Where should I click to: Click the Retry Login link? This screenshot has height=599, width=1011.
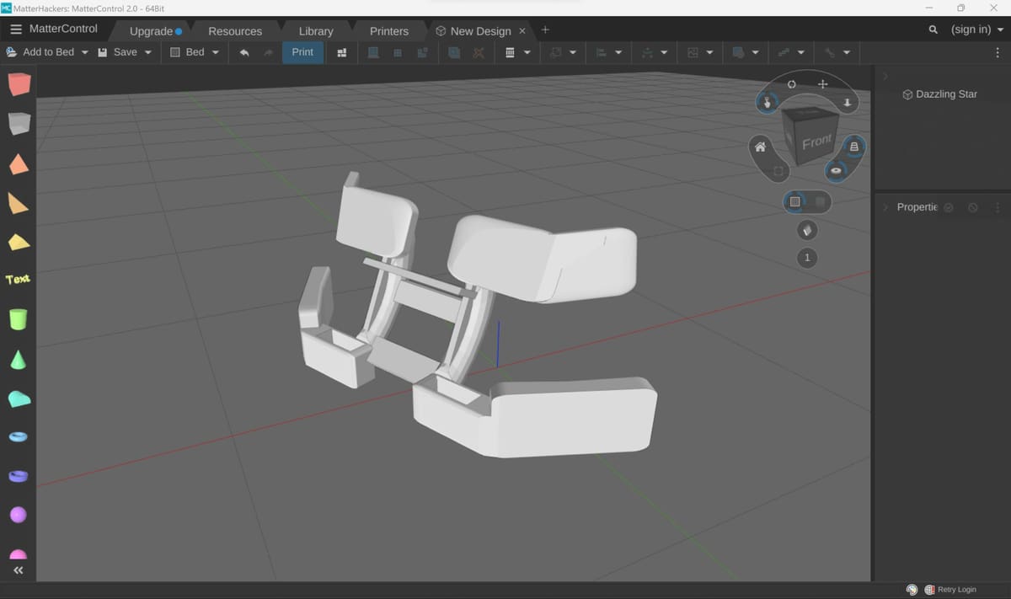[x=956, y=590]
